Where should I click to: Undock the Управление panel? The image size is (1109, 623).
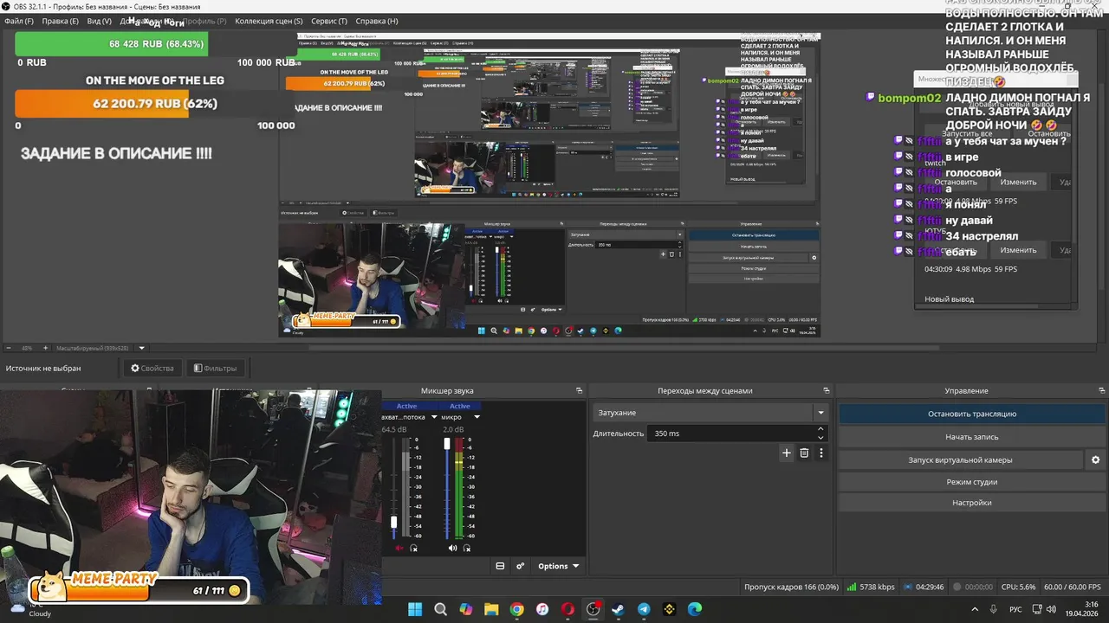pos(1101,391)
